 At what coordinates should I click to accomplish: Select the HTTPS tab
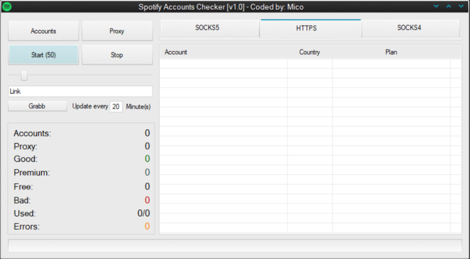311,28
